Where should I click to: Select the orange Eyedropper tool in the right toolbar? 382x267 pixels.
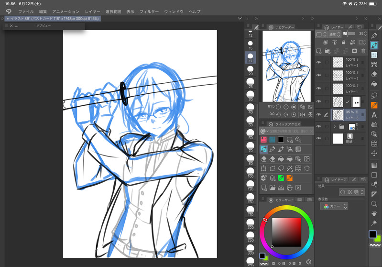(x=374, y=105)
